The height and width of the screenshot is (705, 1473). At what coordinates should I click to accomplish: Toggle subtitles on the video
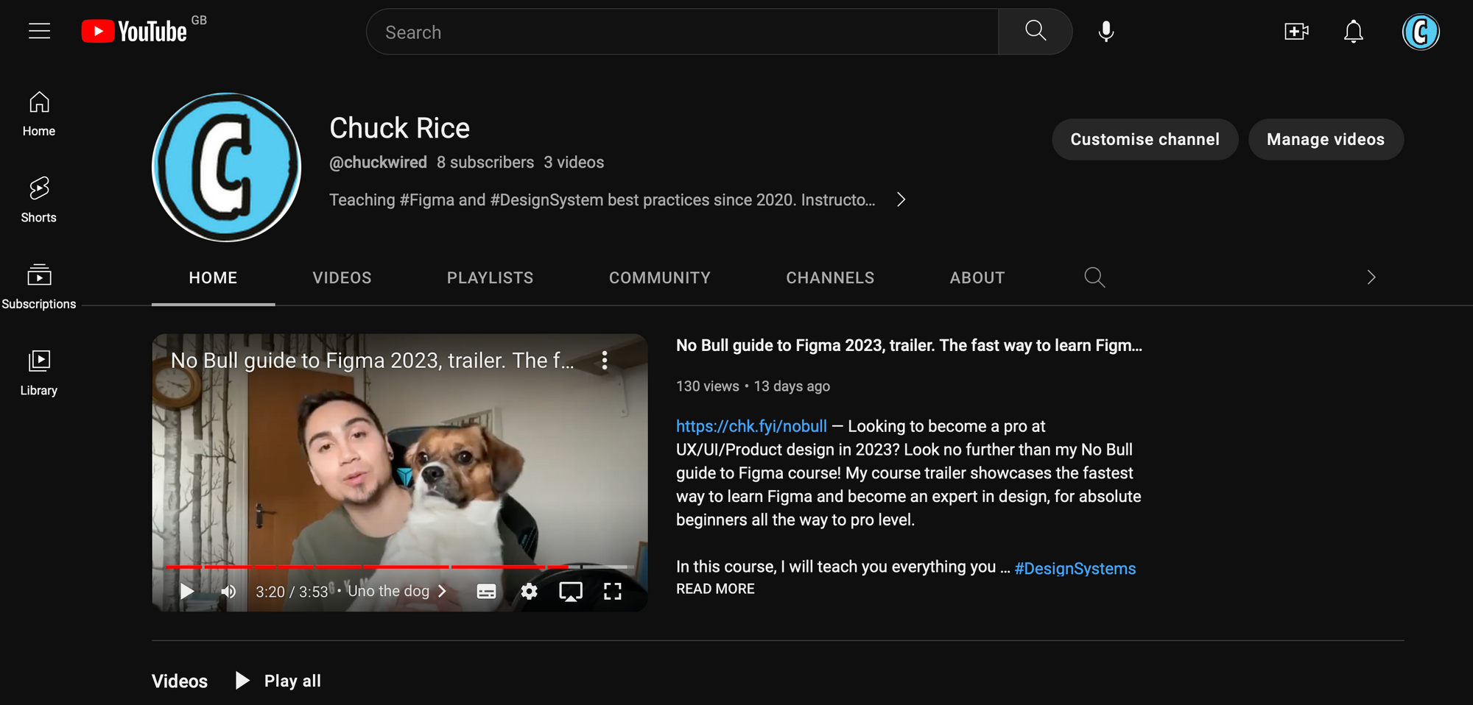[486, 591]
